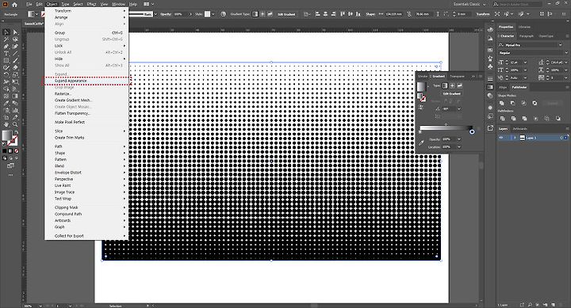
Task: Toggle Layer 1 target circle
Action: 561,138
